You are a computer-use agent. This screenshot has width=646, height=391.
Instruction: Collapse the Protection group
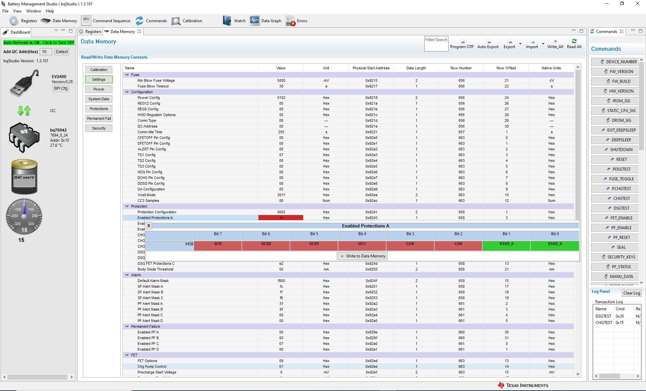127,206
